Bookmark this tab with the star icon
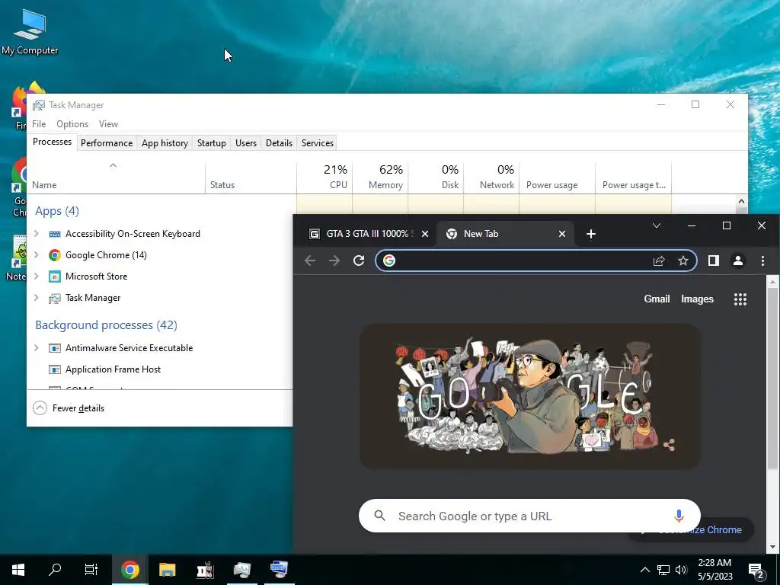Screen dimensions: 780x585 683,261
